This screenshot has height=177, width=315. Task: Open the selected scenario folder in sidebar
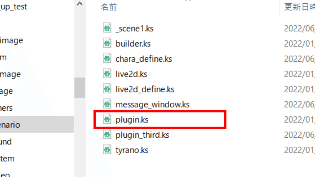point(10,125)
